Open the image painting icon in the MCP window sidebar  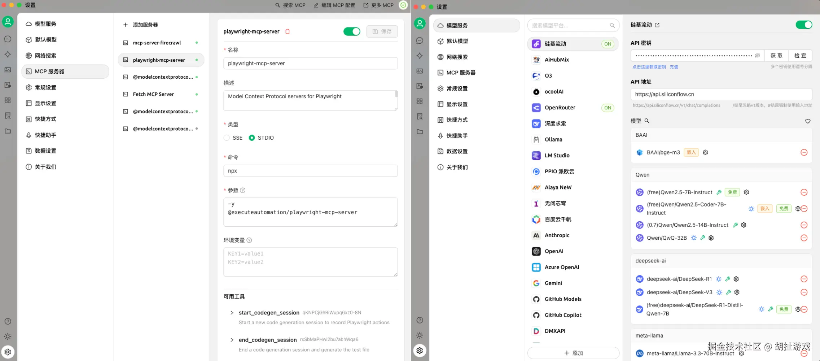(8, 70)
